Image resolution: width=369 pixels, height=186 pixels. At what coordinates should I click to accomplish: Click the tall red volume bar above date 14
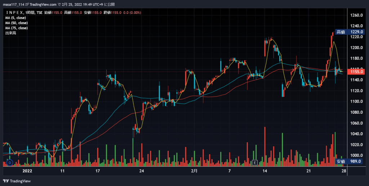click(x=265, y=147)
